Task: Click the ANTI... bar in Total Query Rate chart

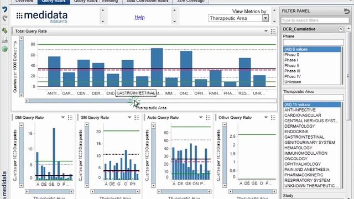Action: pos(54,71)
